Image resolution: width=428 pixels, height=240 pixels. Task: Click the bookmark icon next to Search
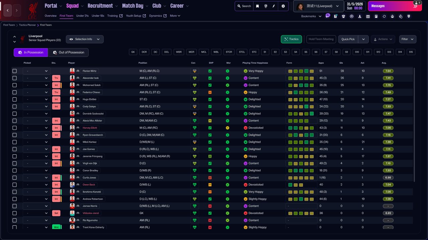(257, 6)
